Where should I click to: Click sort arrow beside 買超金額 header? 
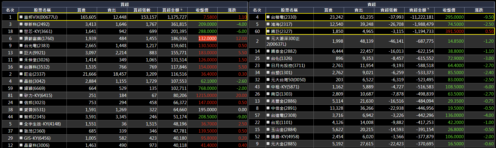click(x=181, y=10)
